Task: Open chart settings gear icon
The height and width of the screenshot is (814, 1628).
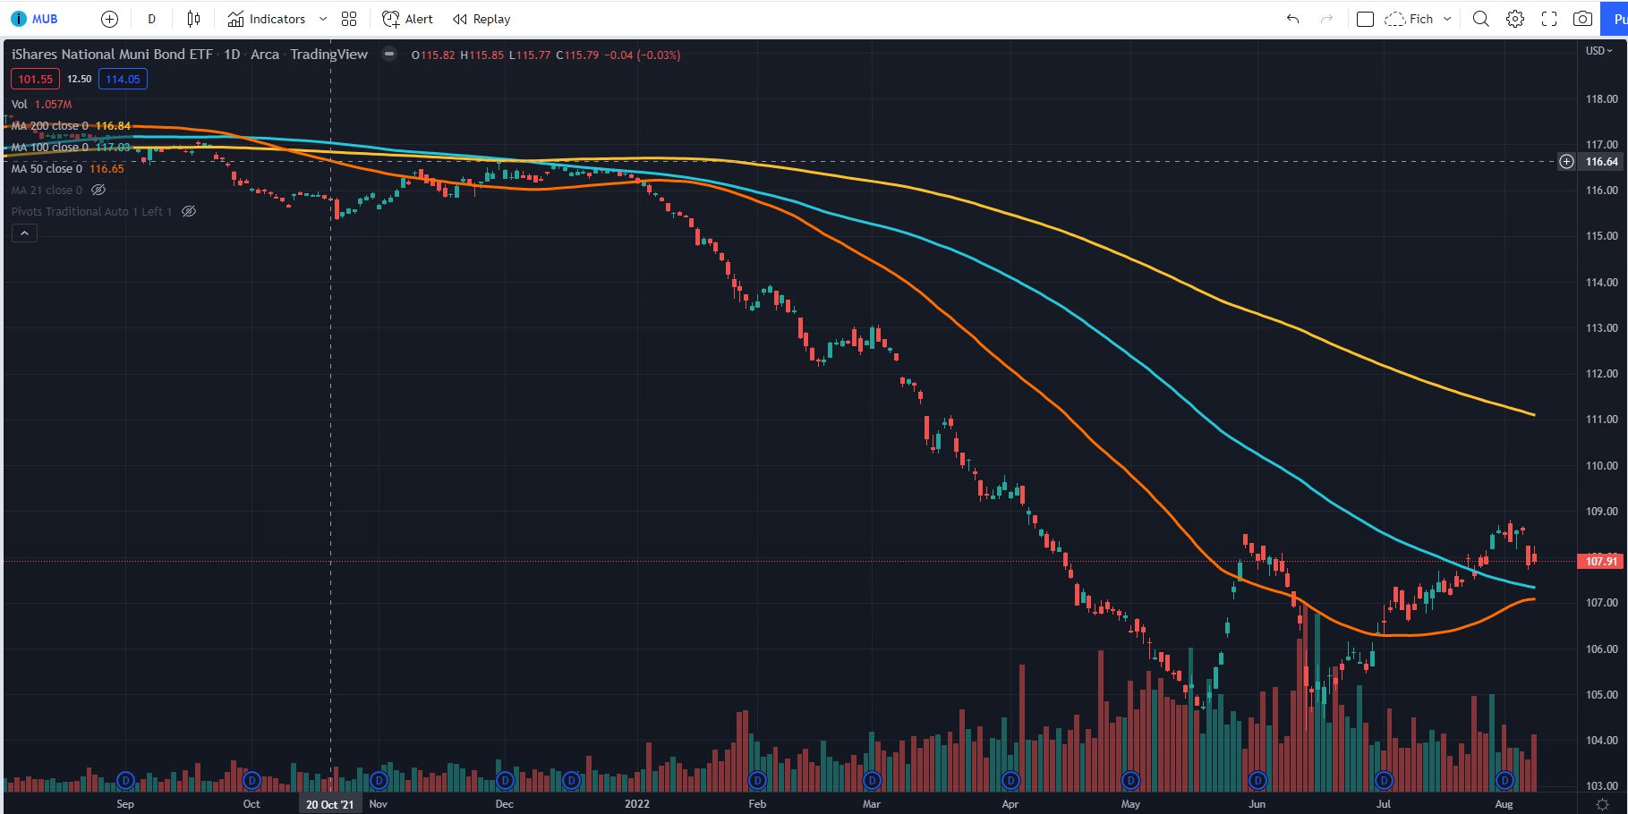Action: click(1514, 19)
